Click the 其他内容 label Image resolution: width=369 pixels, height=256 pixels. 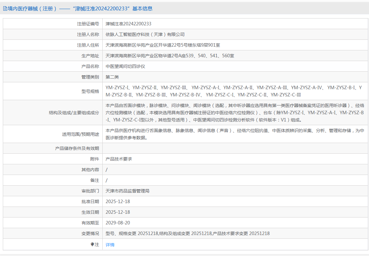90,169
